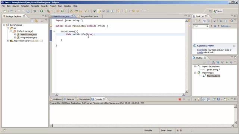The image size is (239, 134).
Task: Open Package Explorer view menu triangle
Action: pos(46,20)
